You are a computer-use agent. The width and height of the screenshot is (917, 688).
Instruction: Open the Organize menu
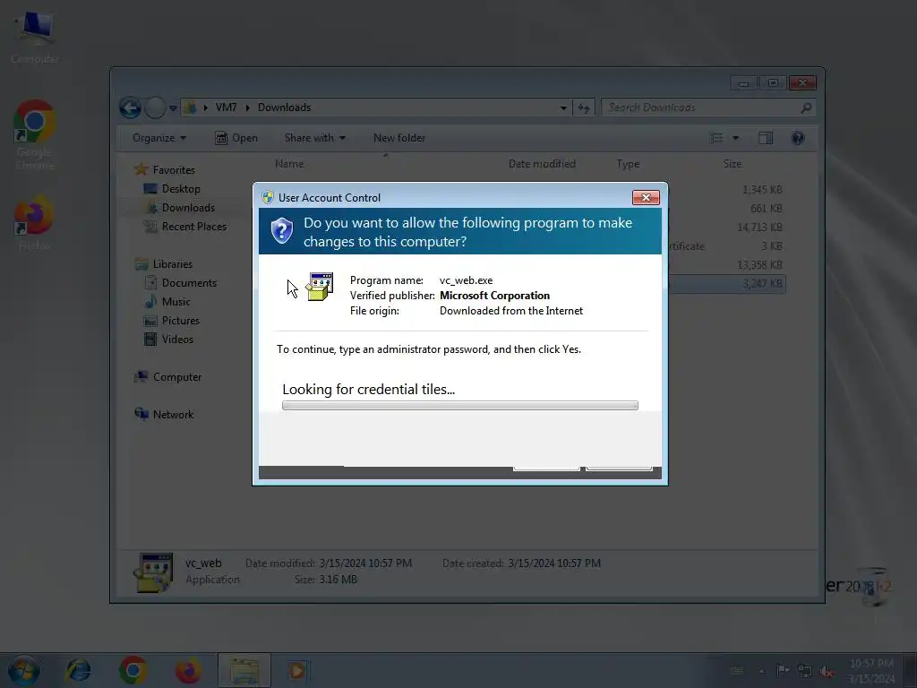coord(159,138)
